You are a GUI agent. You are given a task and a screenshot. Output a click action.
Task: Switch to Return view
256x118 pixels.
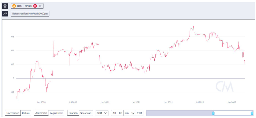[x=26, y=113]
